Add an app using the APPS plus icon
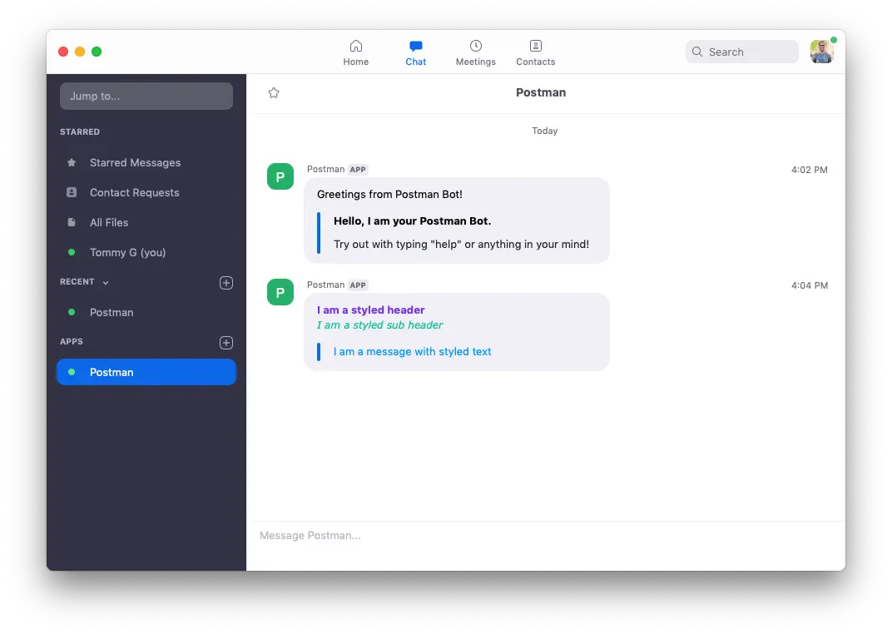Image resolution: width=892 pixels, height=634 pixels. pyautogui.click(x=225, y=342)
